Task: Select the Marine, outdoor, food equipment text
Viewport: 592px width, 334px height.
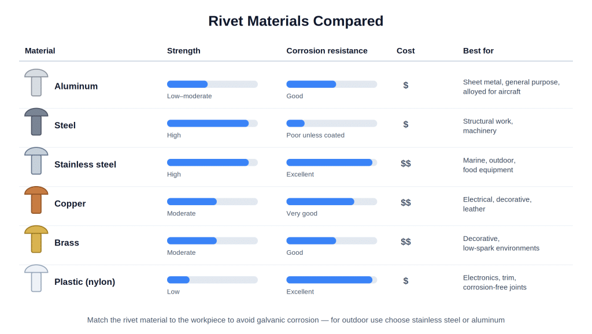Action: tap(489, 165)
